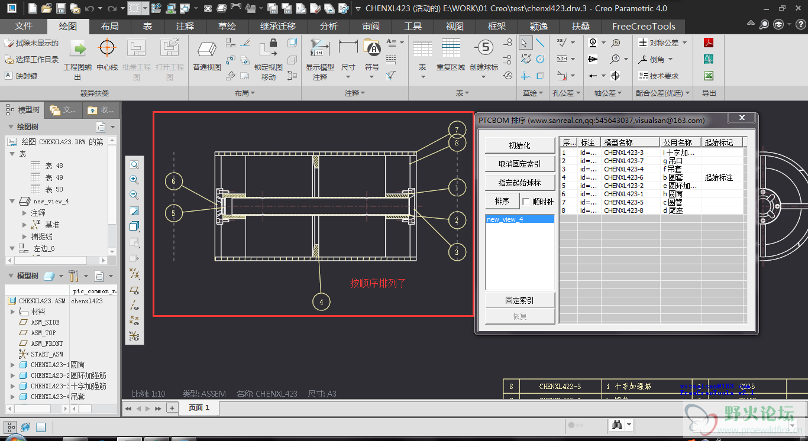Expand the 基准 node in drawing tree
This screenshot has width=808, height=441.
point(24,225)
